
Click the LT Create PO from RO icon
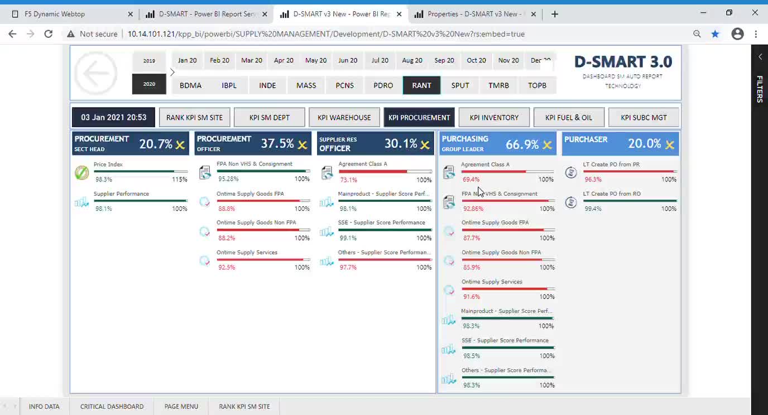coord(571,202)
